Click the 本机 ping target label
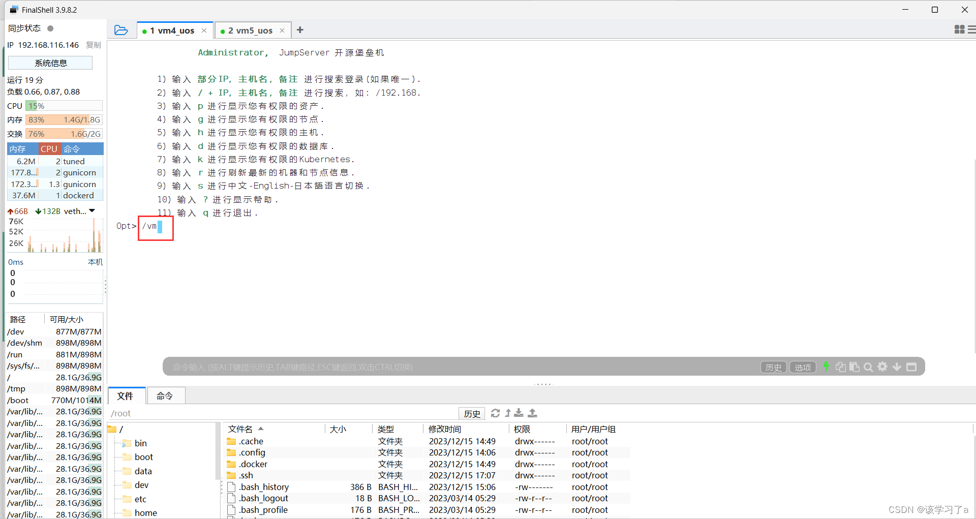The image size is (976, 519). (x=95, y=262)
